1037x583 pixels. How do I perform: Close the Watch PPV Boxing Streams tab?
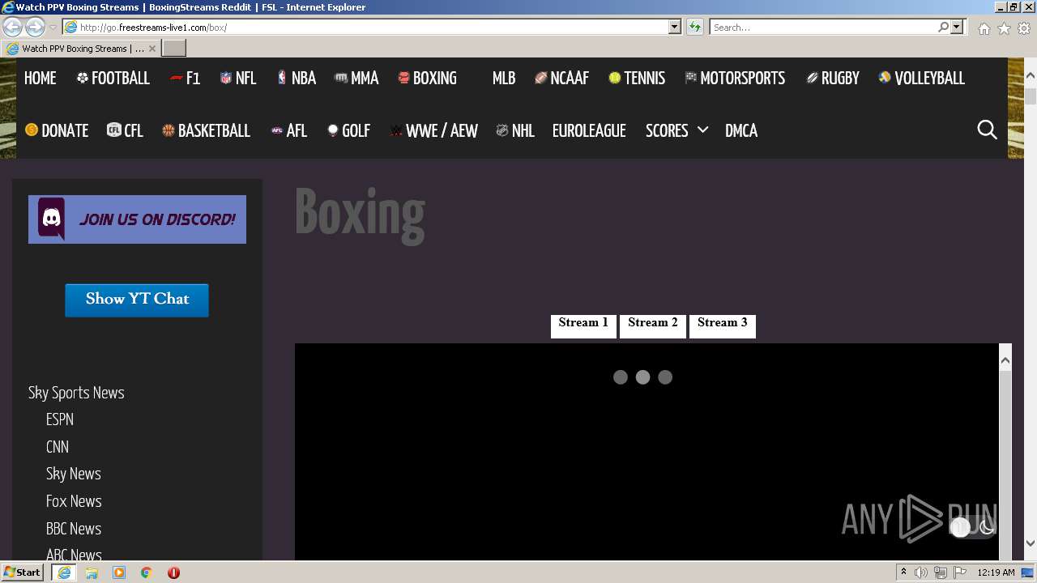[x=152, y=49]
